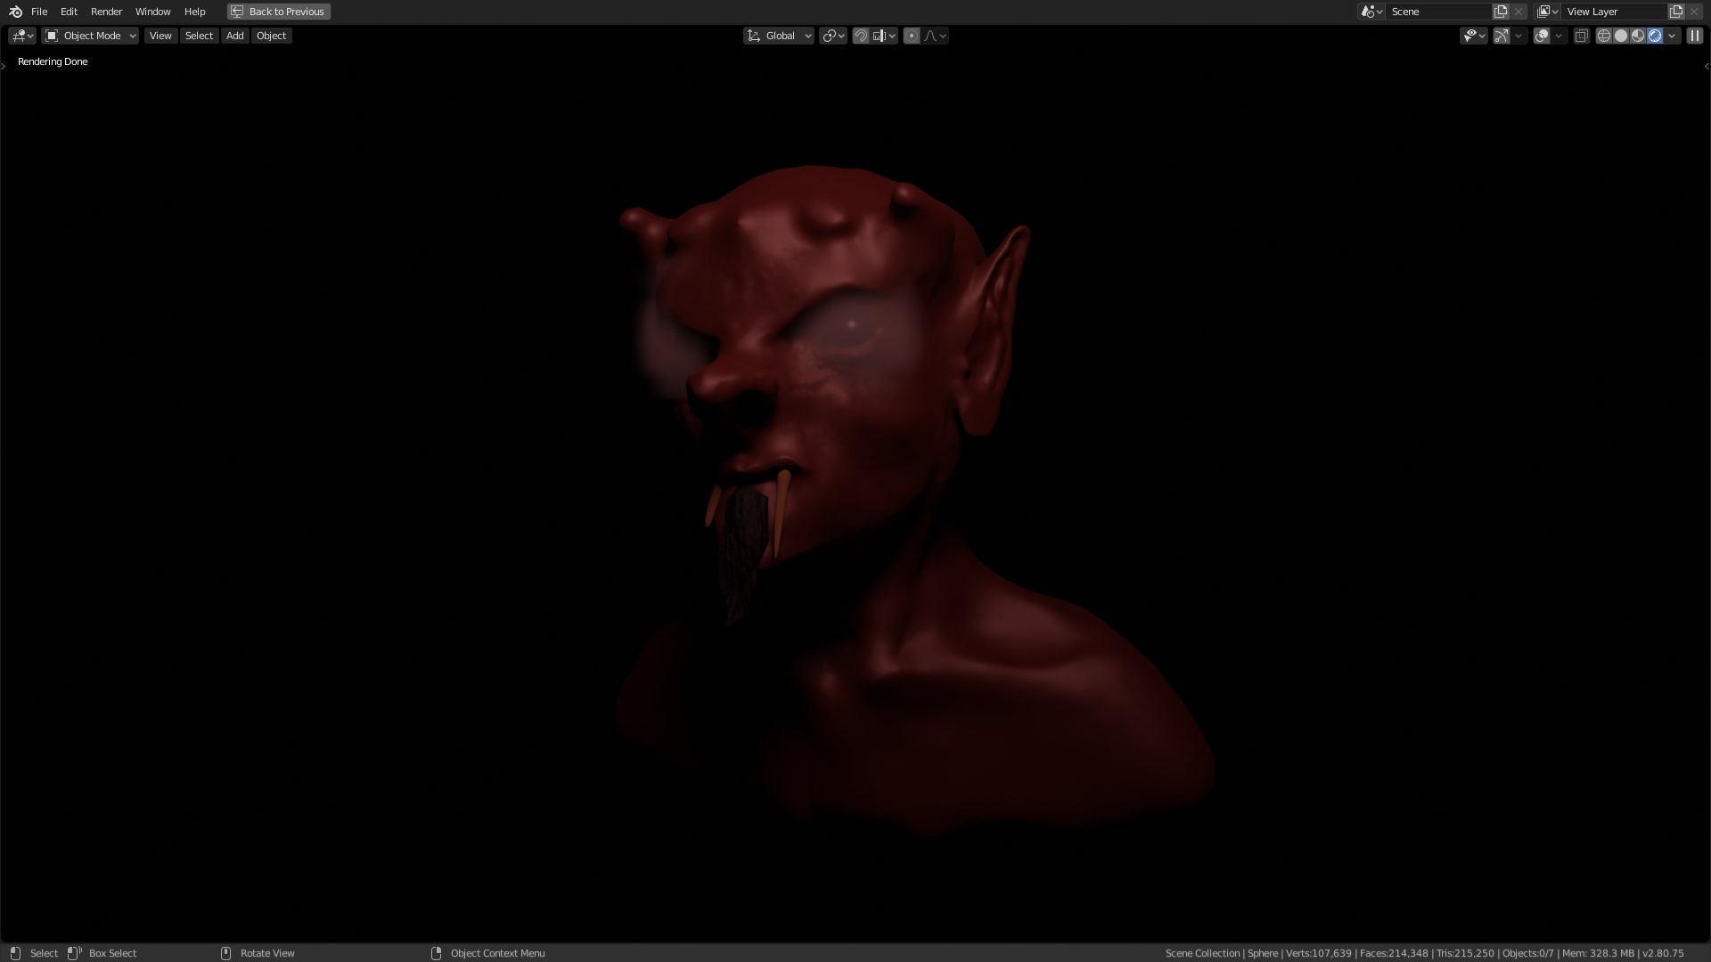Viewport: 1711px width, 962px height.
Task: Toggle X-ray view
Action: 1582,36
